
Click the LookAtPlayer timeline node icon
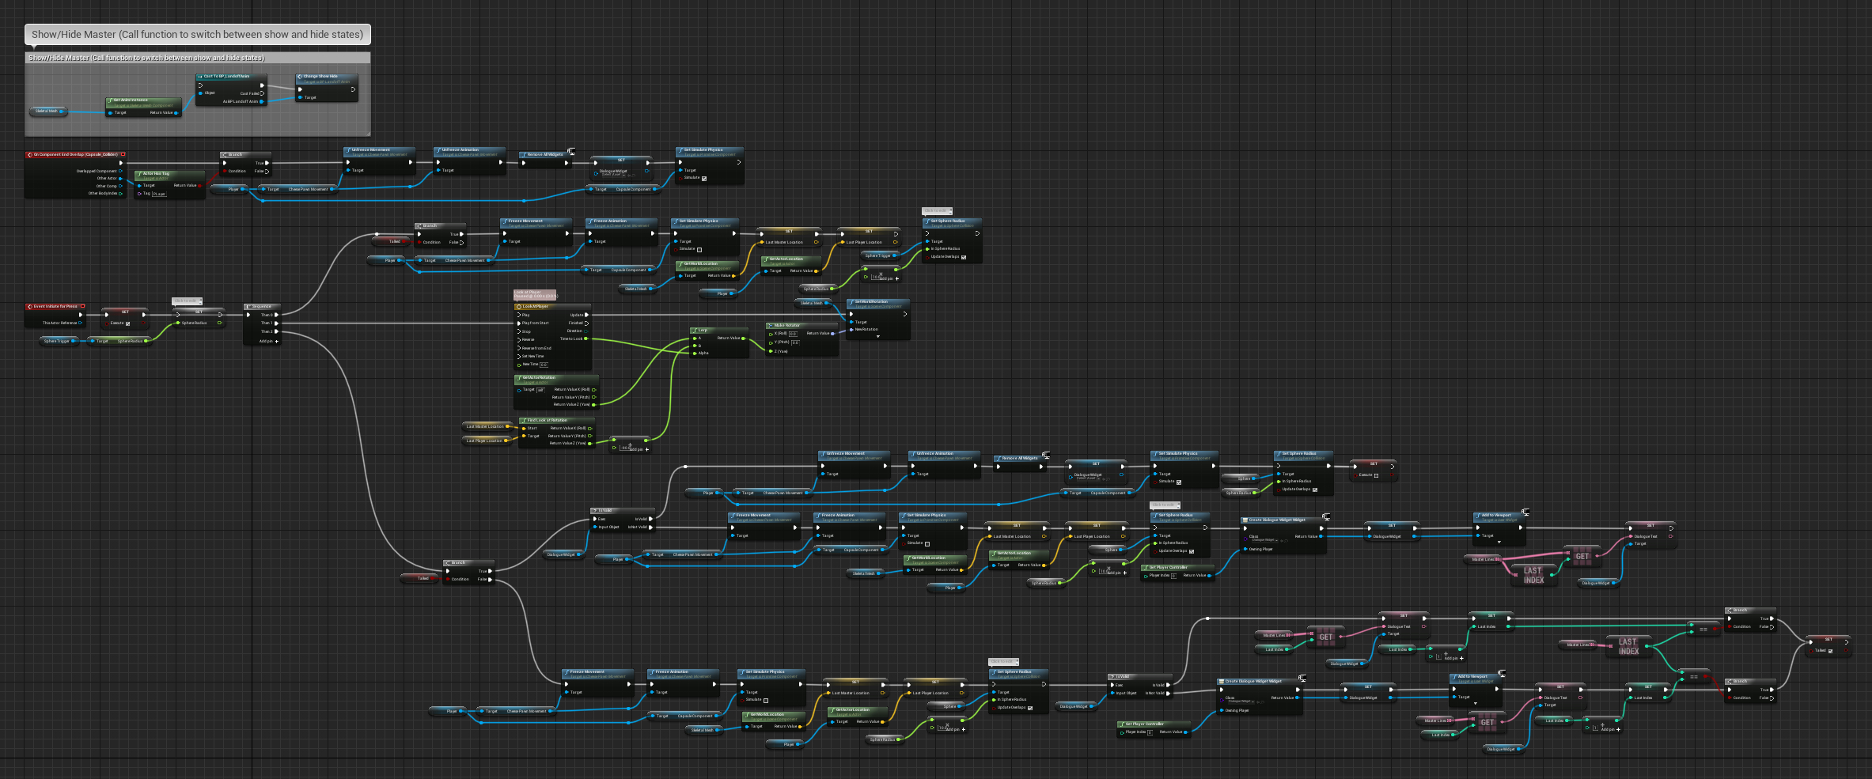[519, 306]
